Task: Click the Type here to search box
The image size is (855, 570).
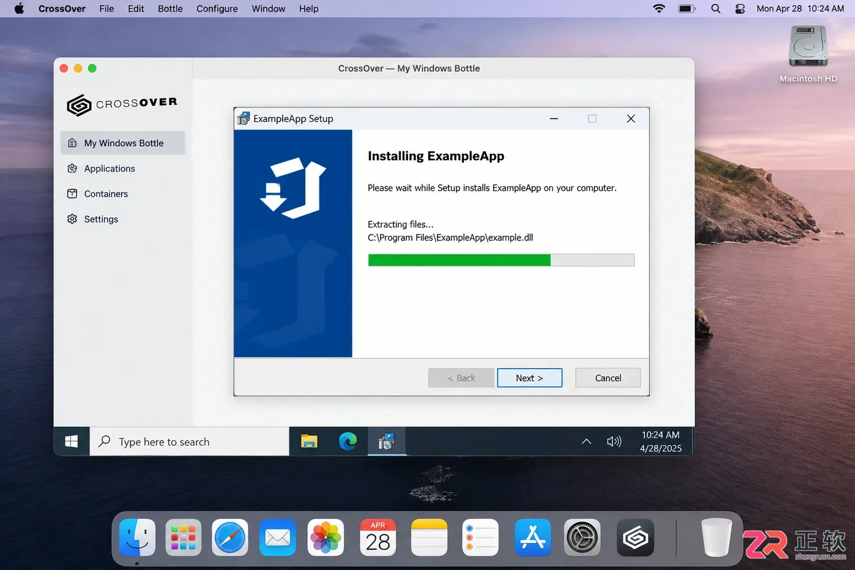Action: pyautogui.click(x=189, y=442)
